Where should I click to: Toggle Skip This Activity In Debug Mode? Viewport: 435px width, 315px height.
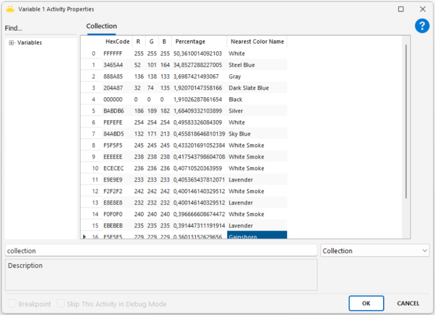tap(61, 304)
